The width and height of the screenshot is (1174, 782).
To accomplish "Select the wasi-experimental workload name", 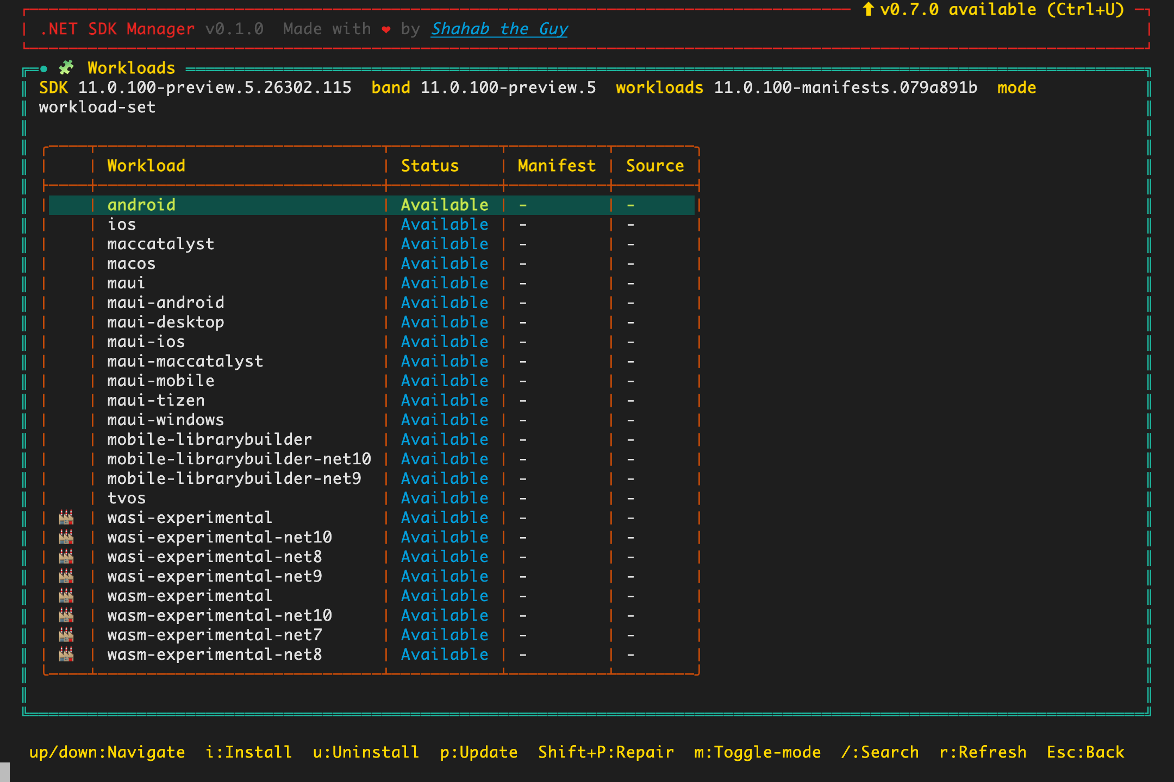I will point(190,518).
